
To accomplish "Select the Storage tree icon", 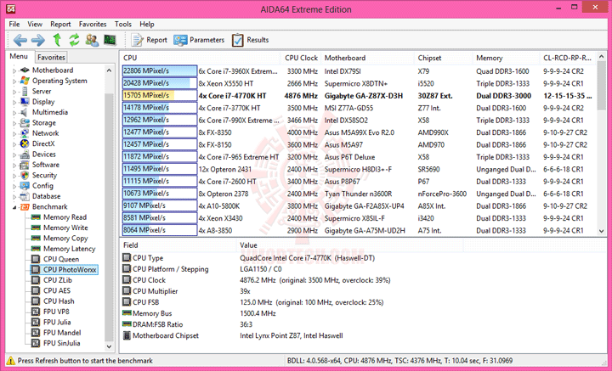I will (x=25, y=123).
